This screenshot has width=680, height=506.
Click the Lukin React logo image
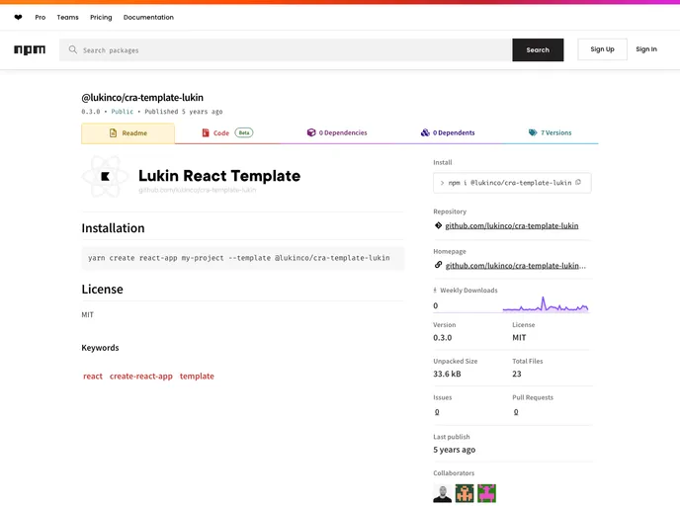[x=106, y=177]
